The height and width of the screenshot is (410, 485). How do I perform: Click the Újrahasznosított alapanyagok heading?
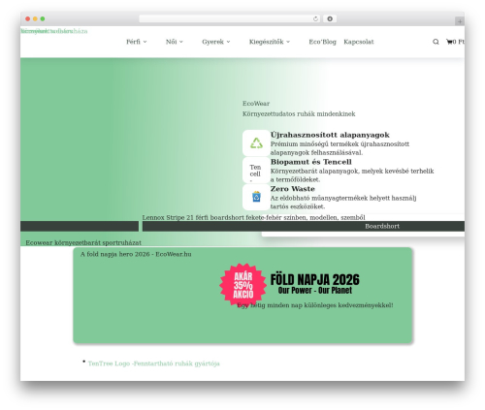pyautogui.click(x=330, y=135)
